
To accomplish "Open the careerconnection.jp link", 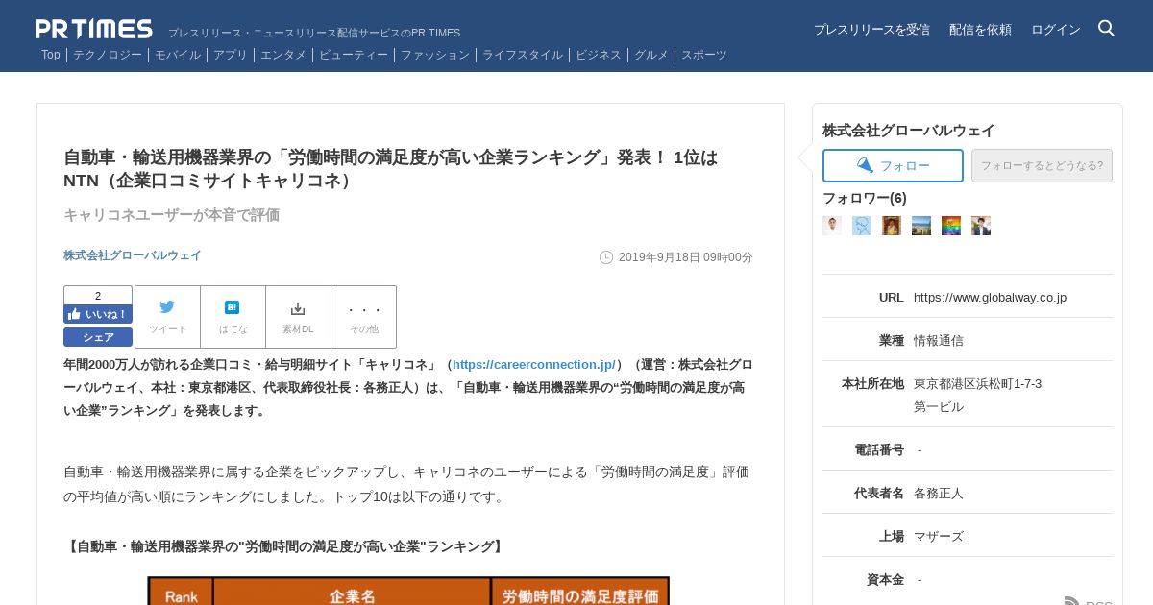I will click(x=534, y=364).
